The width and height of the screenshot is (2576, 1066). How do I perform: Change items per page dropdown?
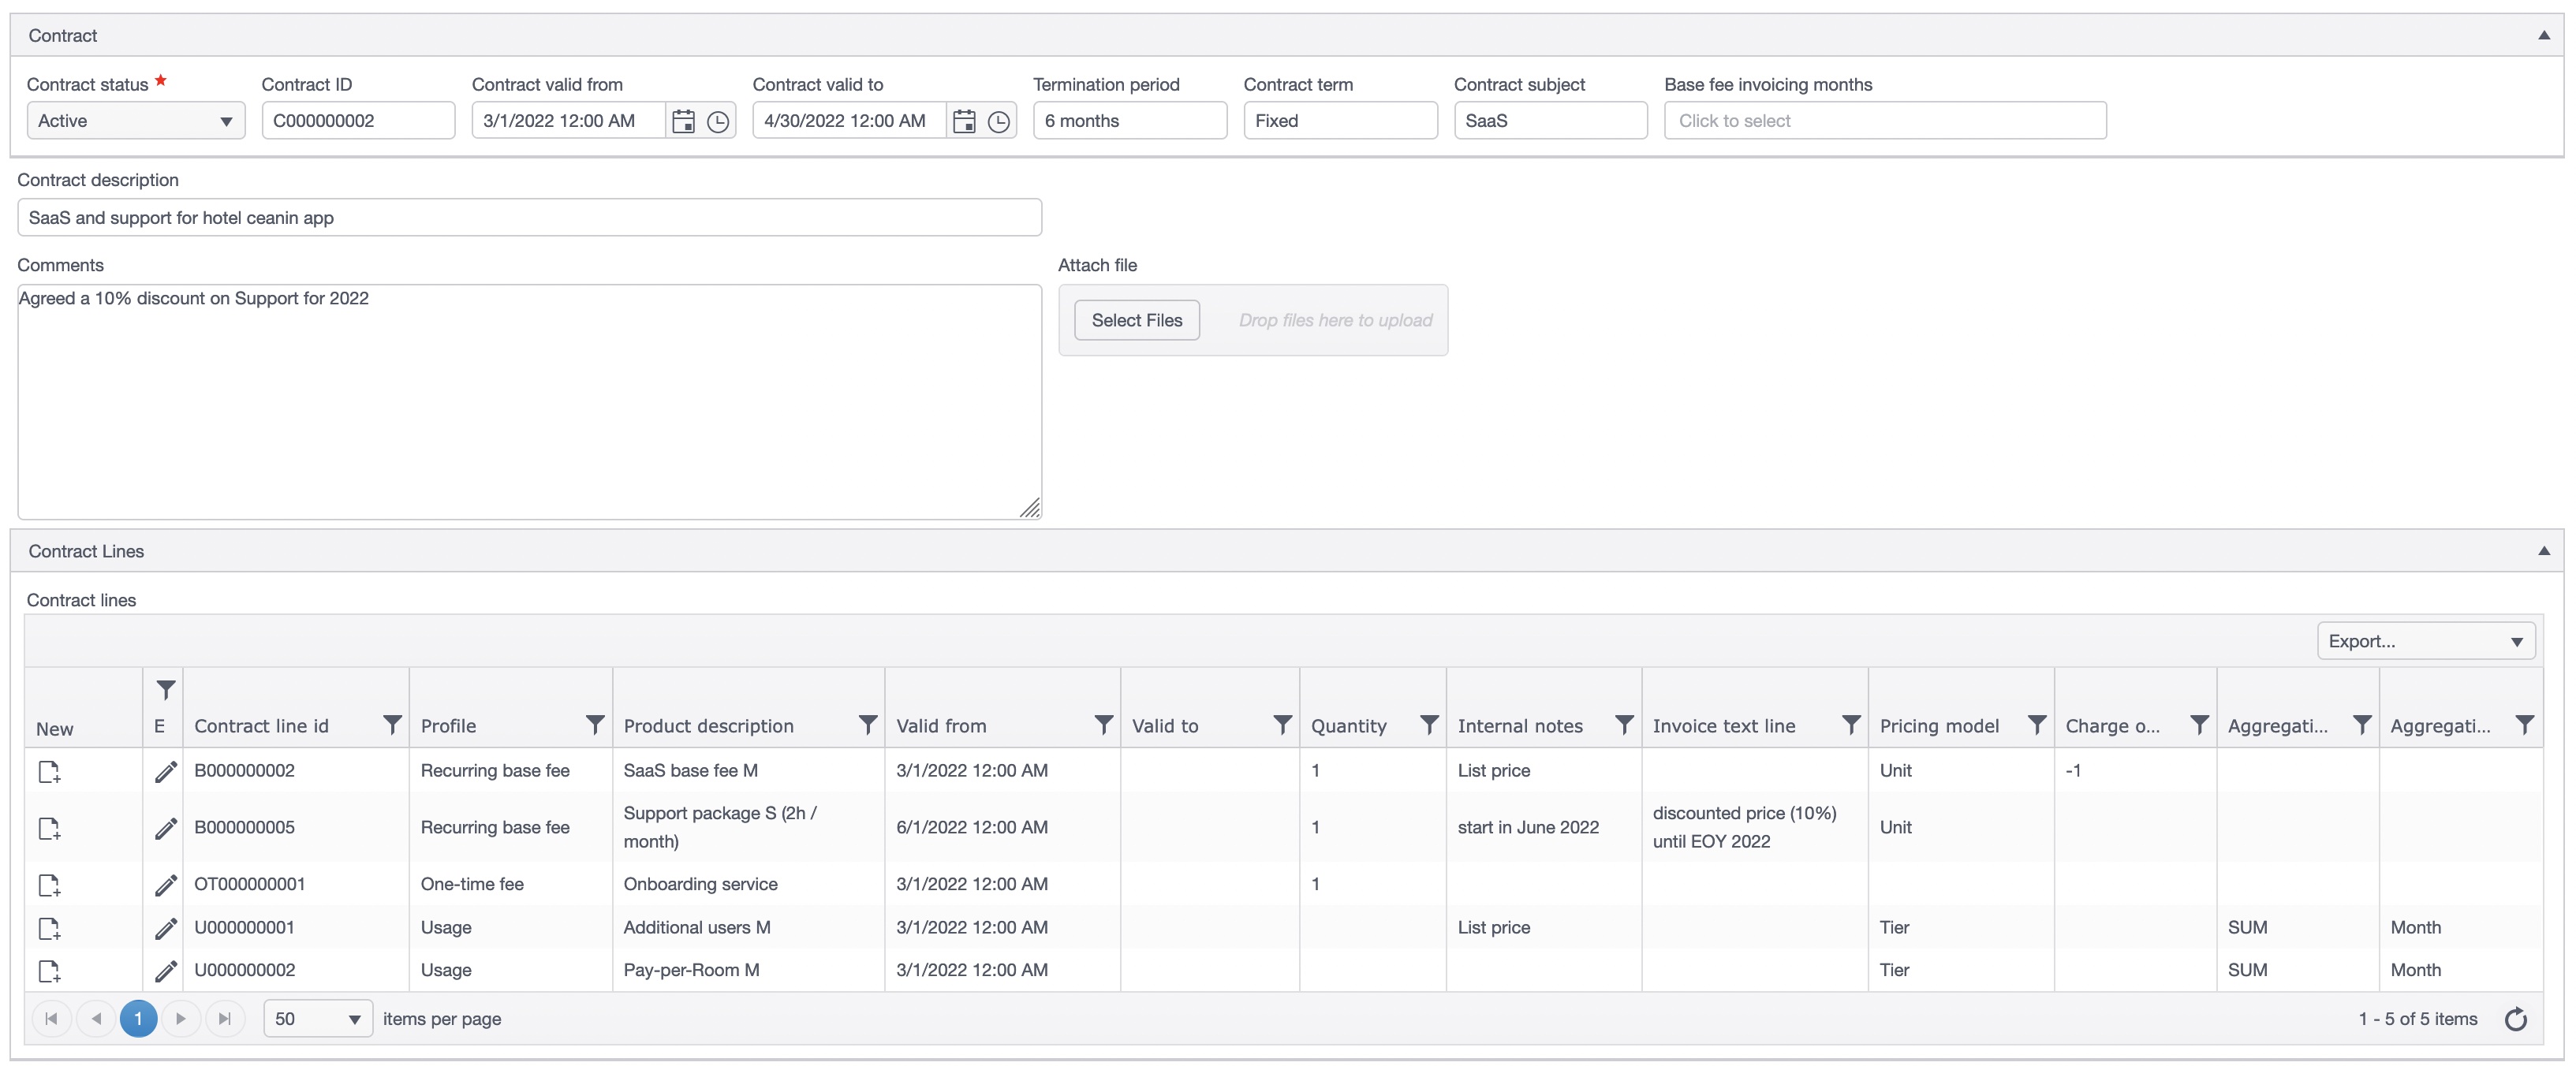[317, 1019]
